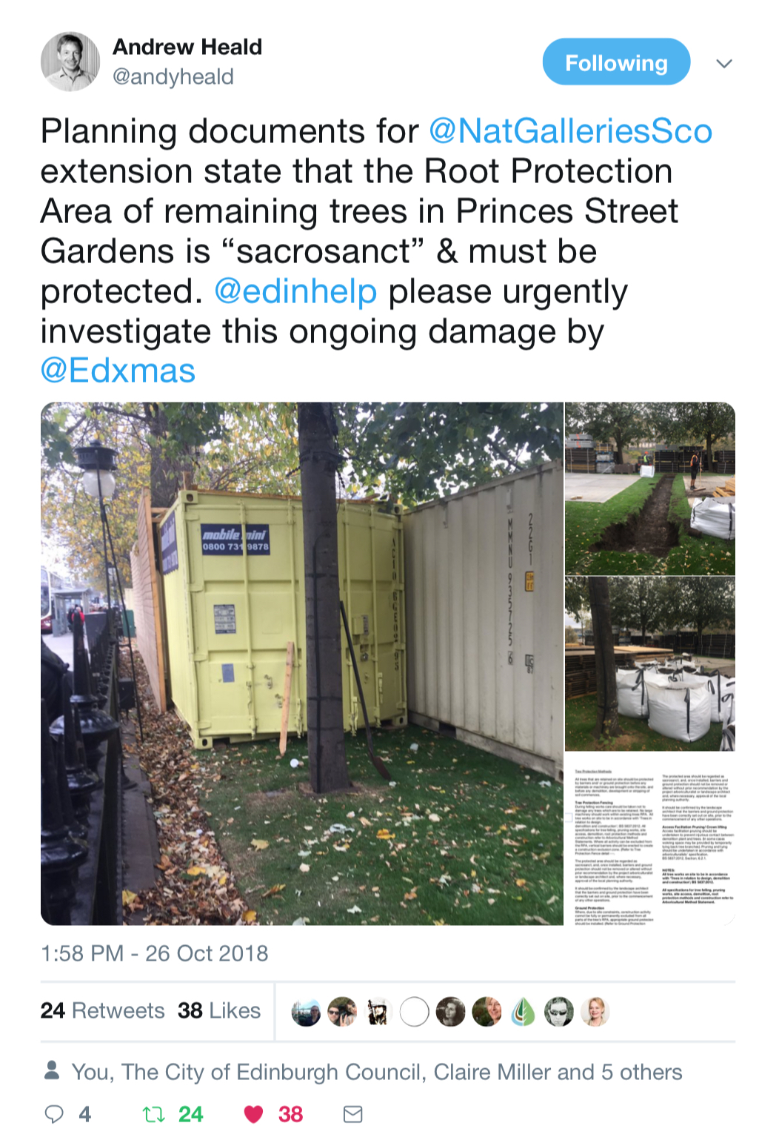Visit the @Edxmas profile link

click(x=118, y=371)
